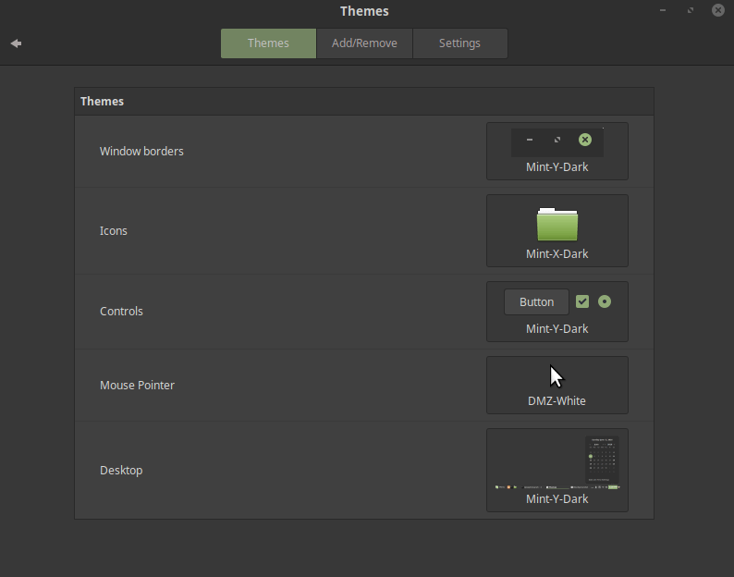The width and height of the screenshot is (734, 577).
Task: Click the Controls row label
Action: point(121,312)
